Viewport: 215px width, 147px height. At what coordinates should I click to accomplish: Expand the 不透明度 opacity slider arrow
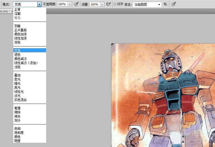click(70, 4)
